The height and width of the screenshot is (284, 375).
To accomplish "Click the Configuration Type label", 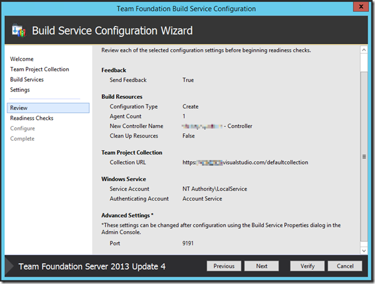I will (x=133, y=106).
